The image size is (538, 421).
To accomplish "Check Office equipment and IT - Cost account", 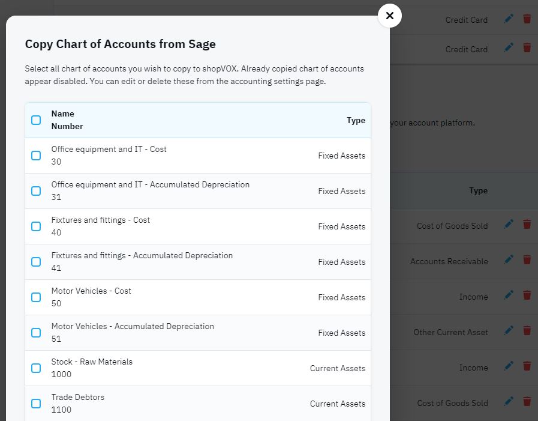I will point(36,156).
